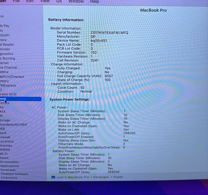Screen dimensions: 208x195
Task: Open the Go menu
Action: tap(59, 1)
